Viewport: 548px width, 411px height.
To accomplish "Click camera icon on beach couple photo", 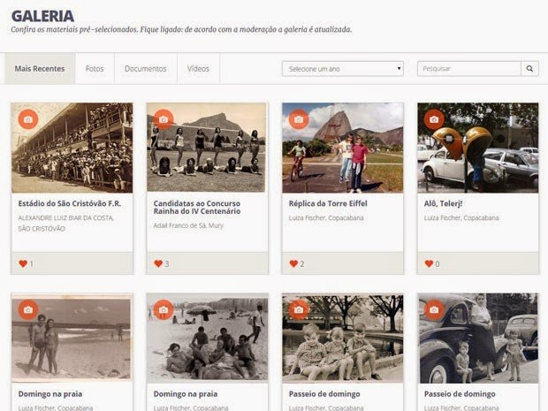I will (28, 309).
